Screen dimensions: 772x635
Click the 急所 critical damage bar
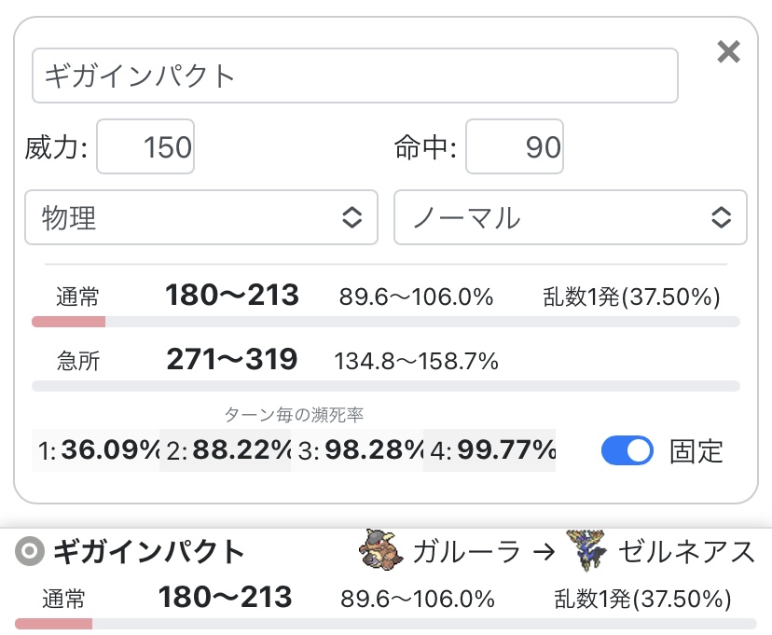coord(385,385)
